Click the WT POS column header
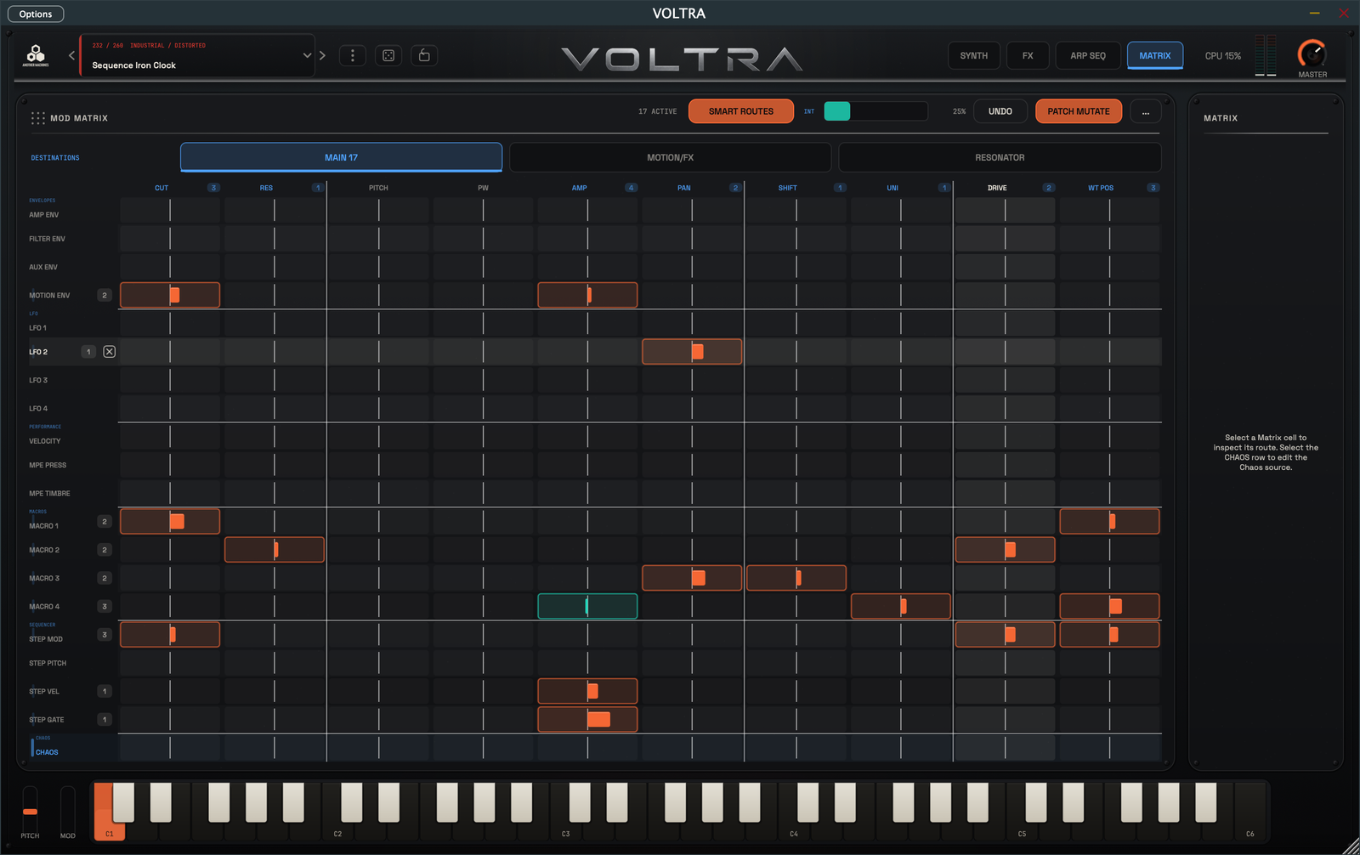 (1101, 188)
